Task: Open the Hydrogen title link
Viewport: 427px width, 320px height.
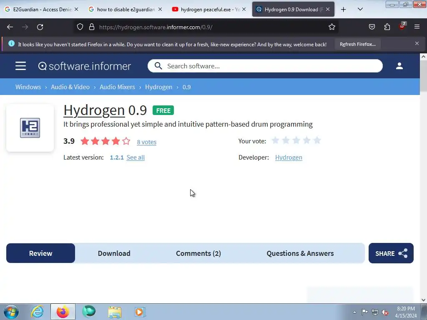Action: pos(94,110)
